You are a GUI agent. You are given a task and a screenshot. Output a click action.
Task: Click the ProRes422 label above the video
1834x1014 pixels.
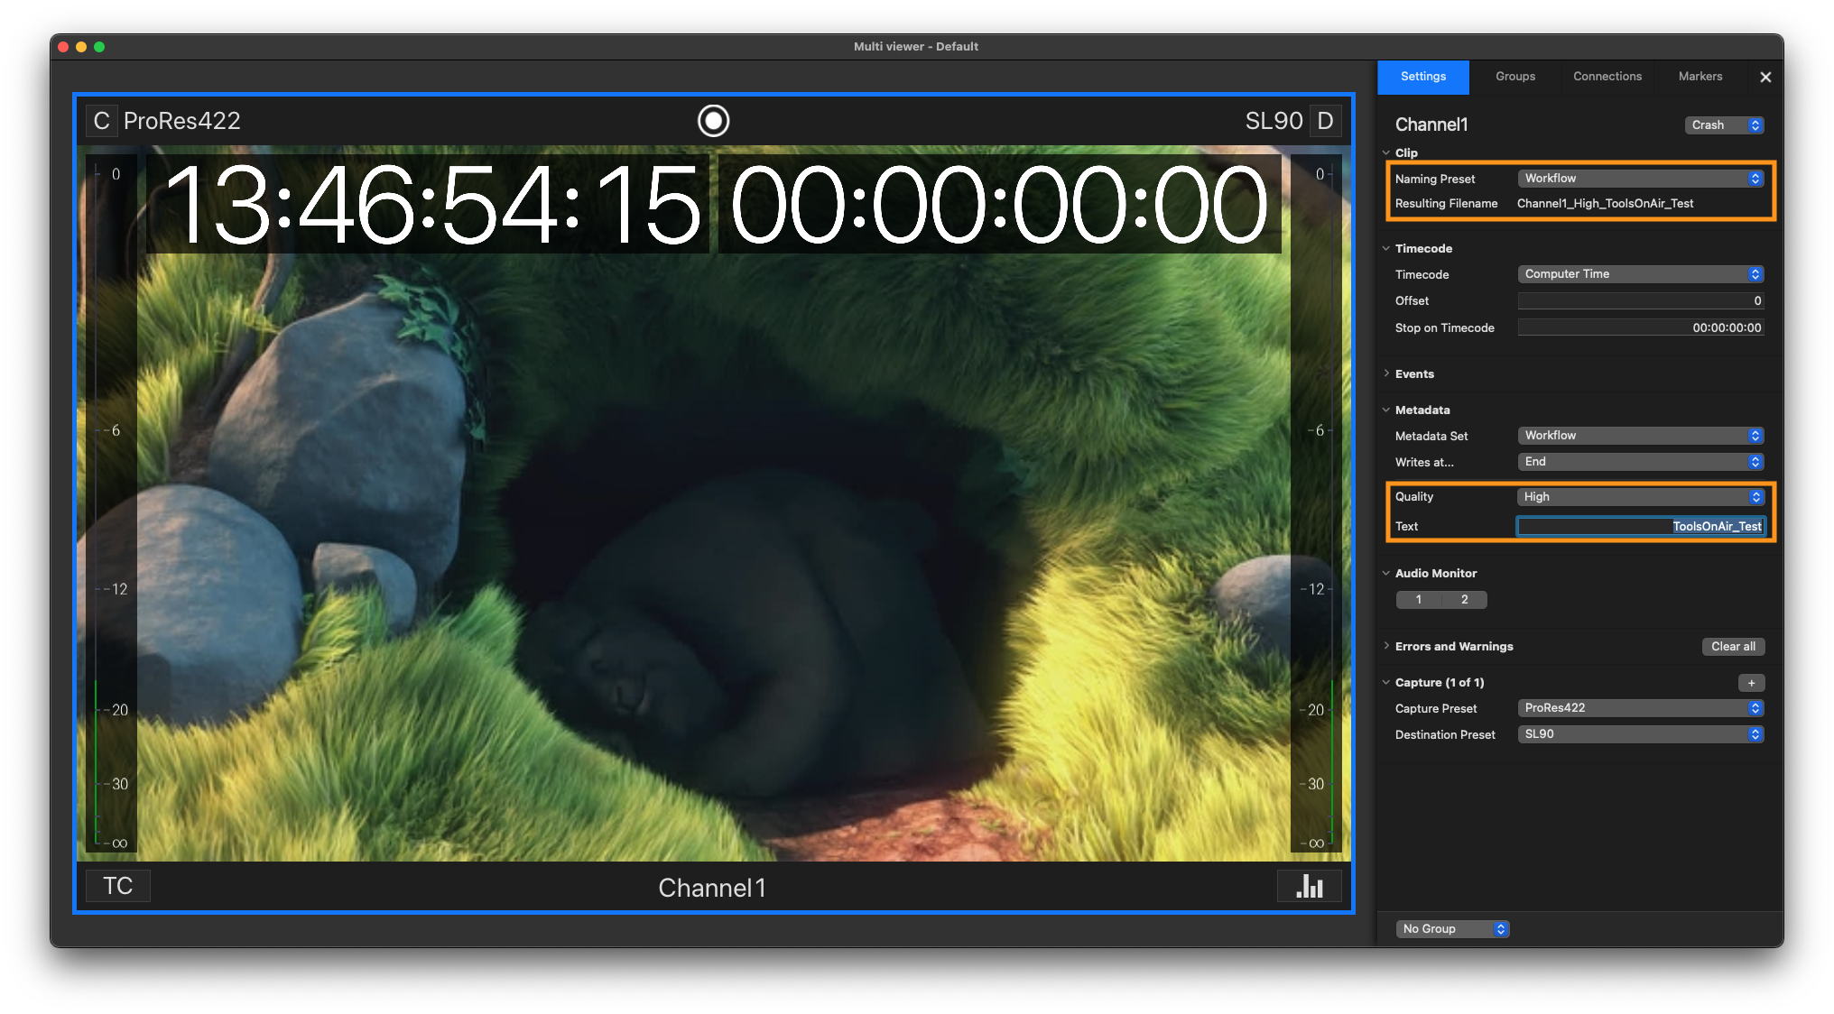182,121
